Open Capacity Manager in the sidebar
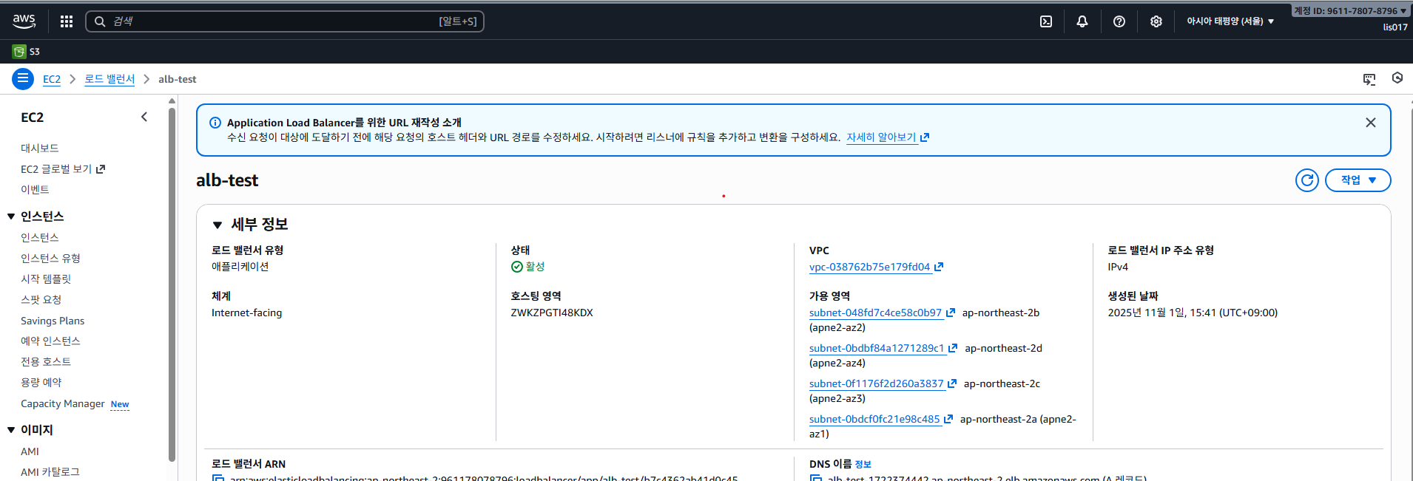Viewport: 1413px width, 481px height. pyautogui.click(x=63, y=403)
